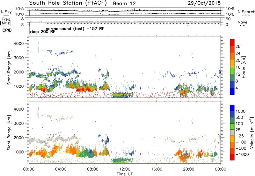Viewport: 255px width, 176px height.
Task: Select the '04:00' time tick label
Action: coord(61,169)
